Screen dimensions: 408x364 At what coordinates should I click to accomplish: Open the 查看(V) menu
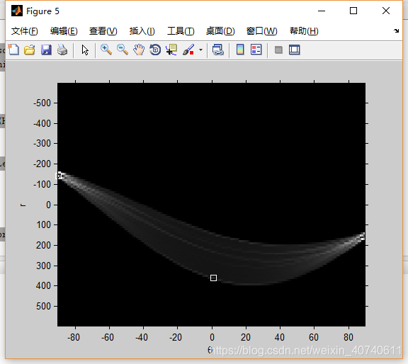click(103, 31)
